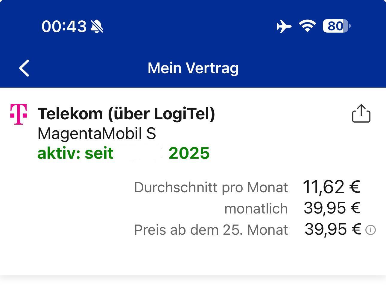The width and height of the screenshot is (386, 296).
Task: Tap the magenta Telekom T logo
Action: point(19,114)
